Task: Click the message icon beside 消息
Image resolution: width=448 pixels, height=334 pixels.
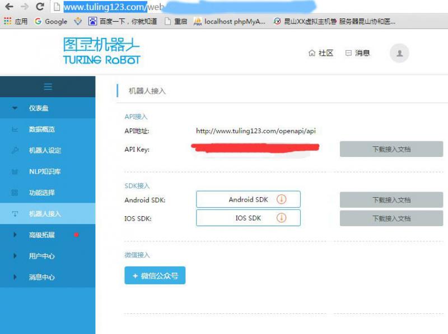Action: (x=348, y=53)
